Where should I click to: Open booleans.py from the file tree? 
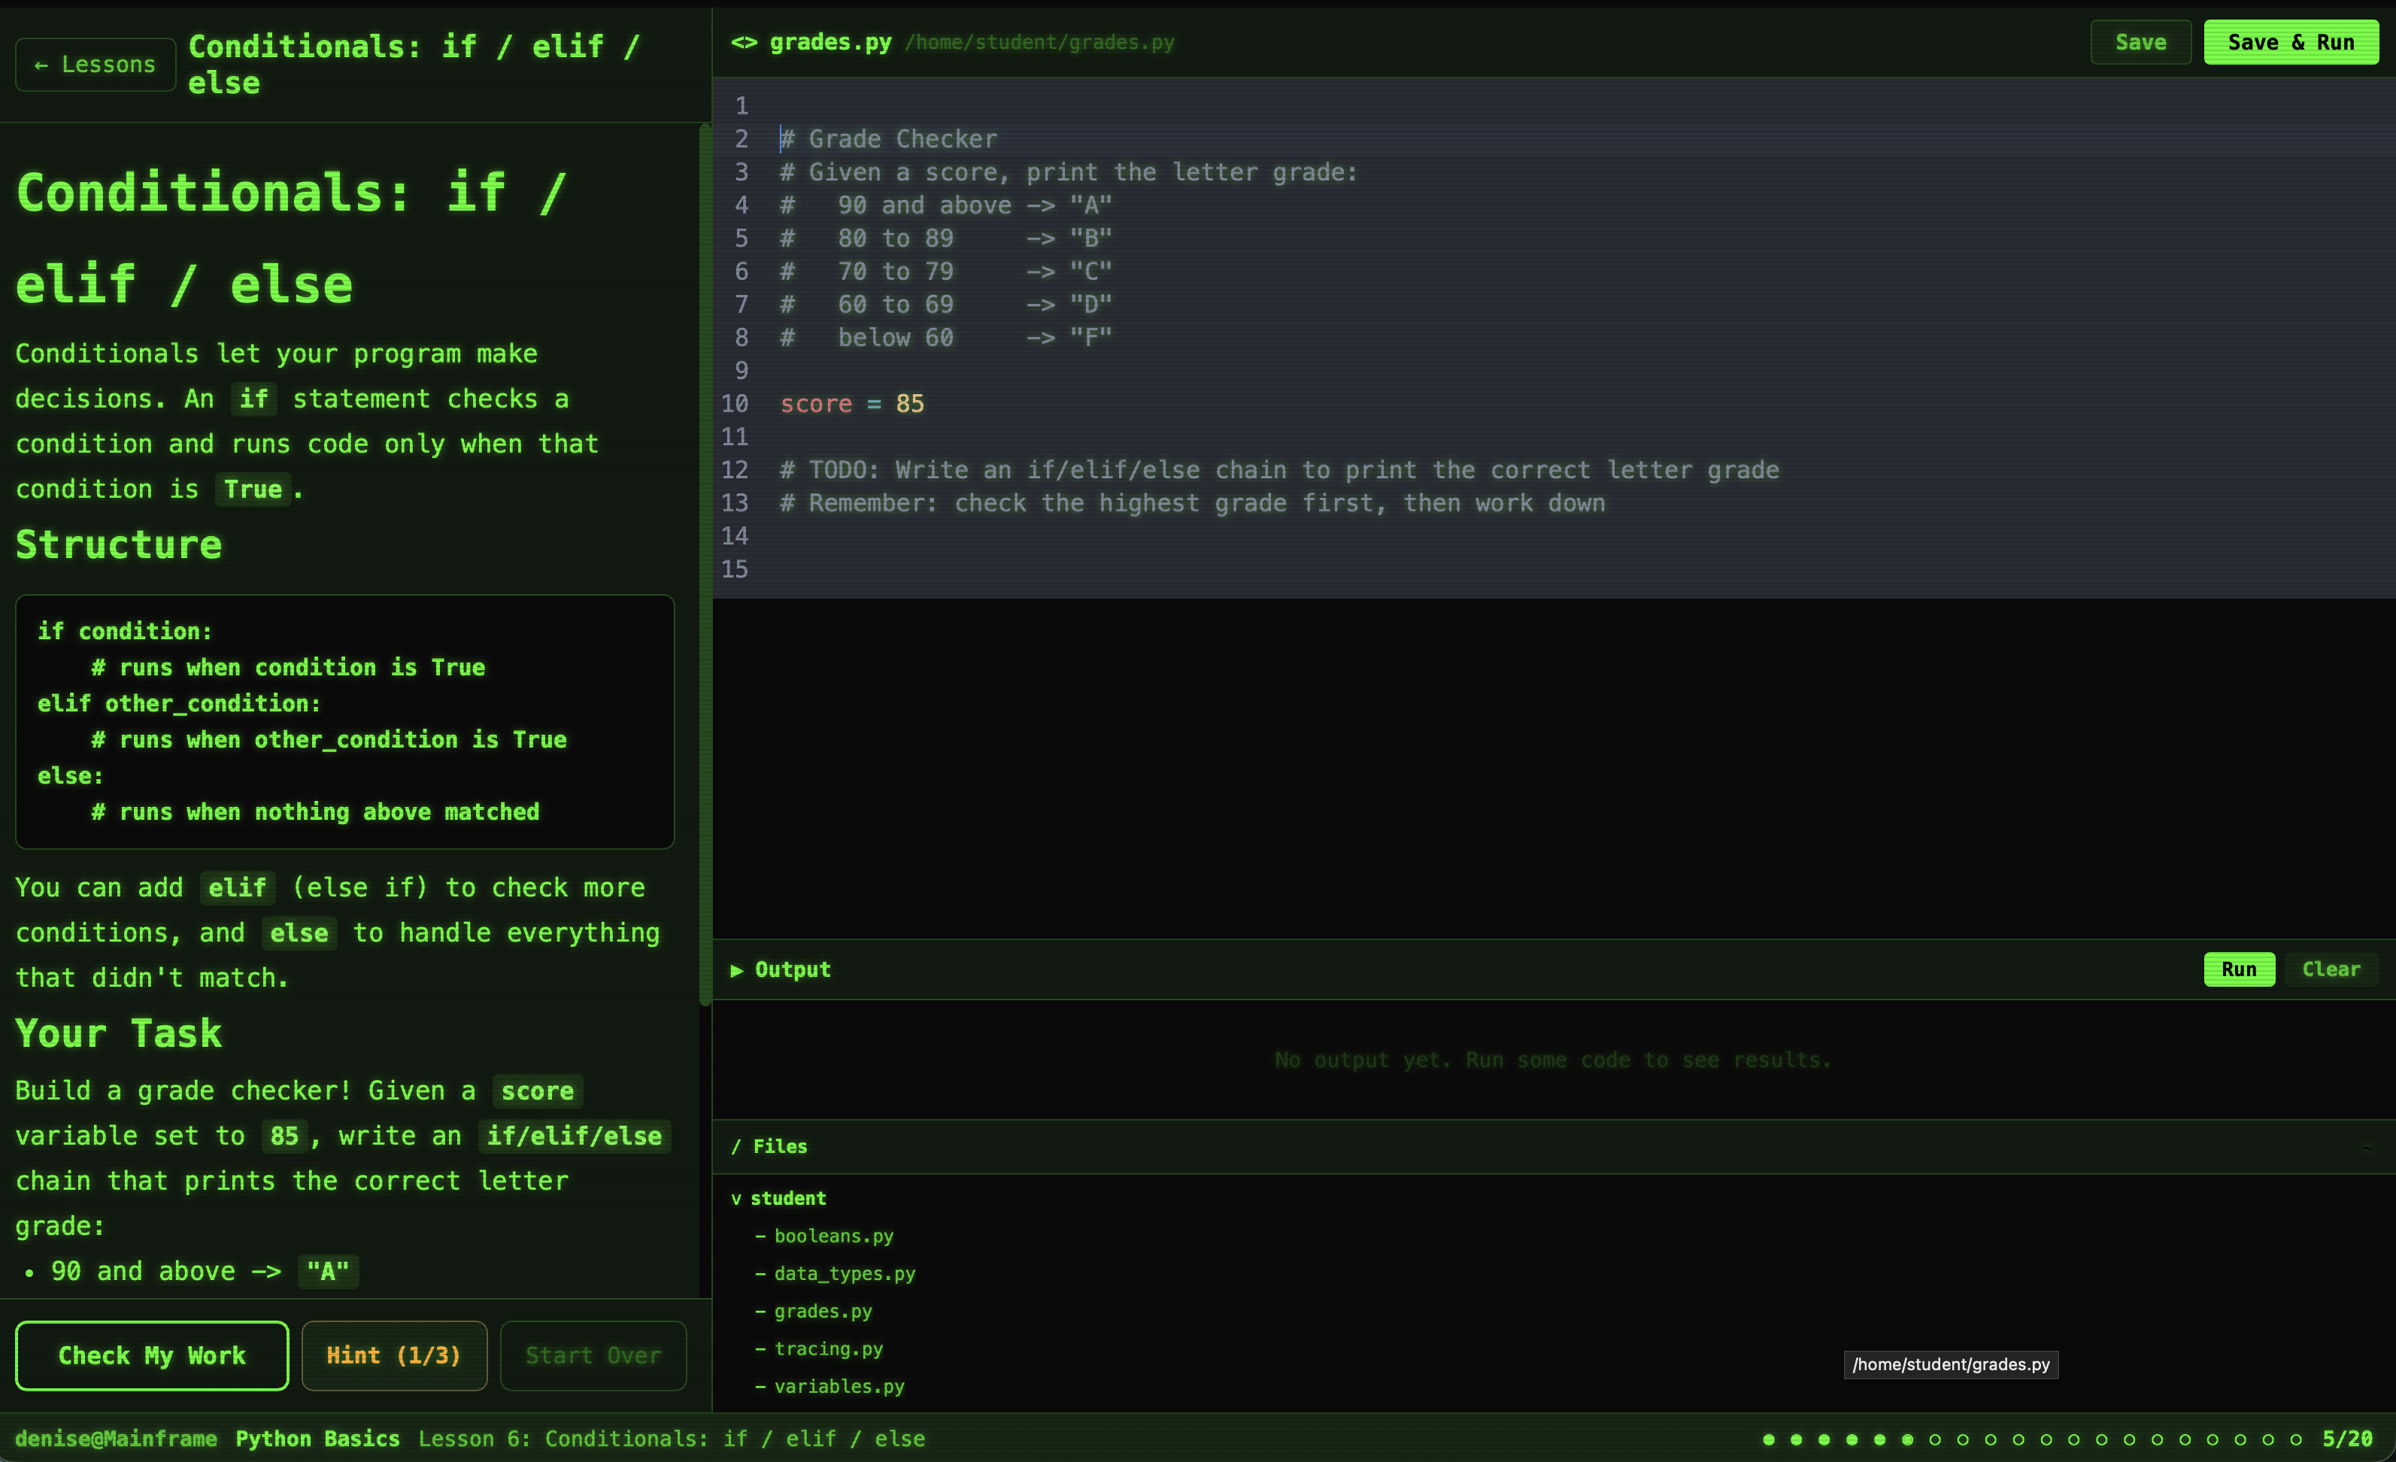point(833,1236)
